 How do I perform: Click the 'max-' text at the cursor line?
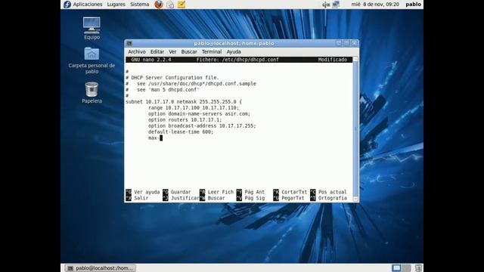[x=154, y=138]
